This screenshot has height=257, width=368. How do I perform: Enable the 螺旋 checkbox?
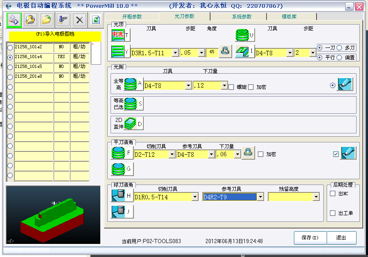click(231, 87)
